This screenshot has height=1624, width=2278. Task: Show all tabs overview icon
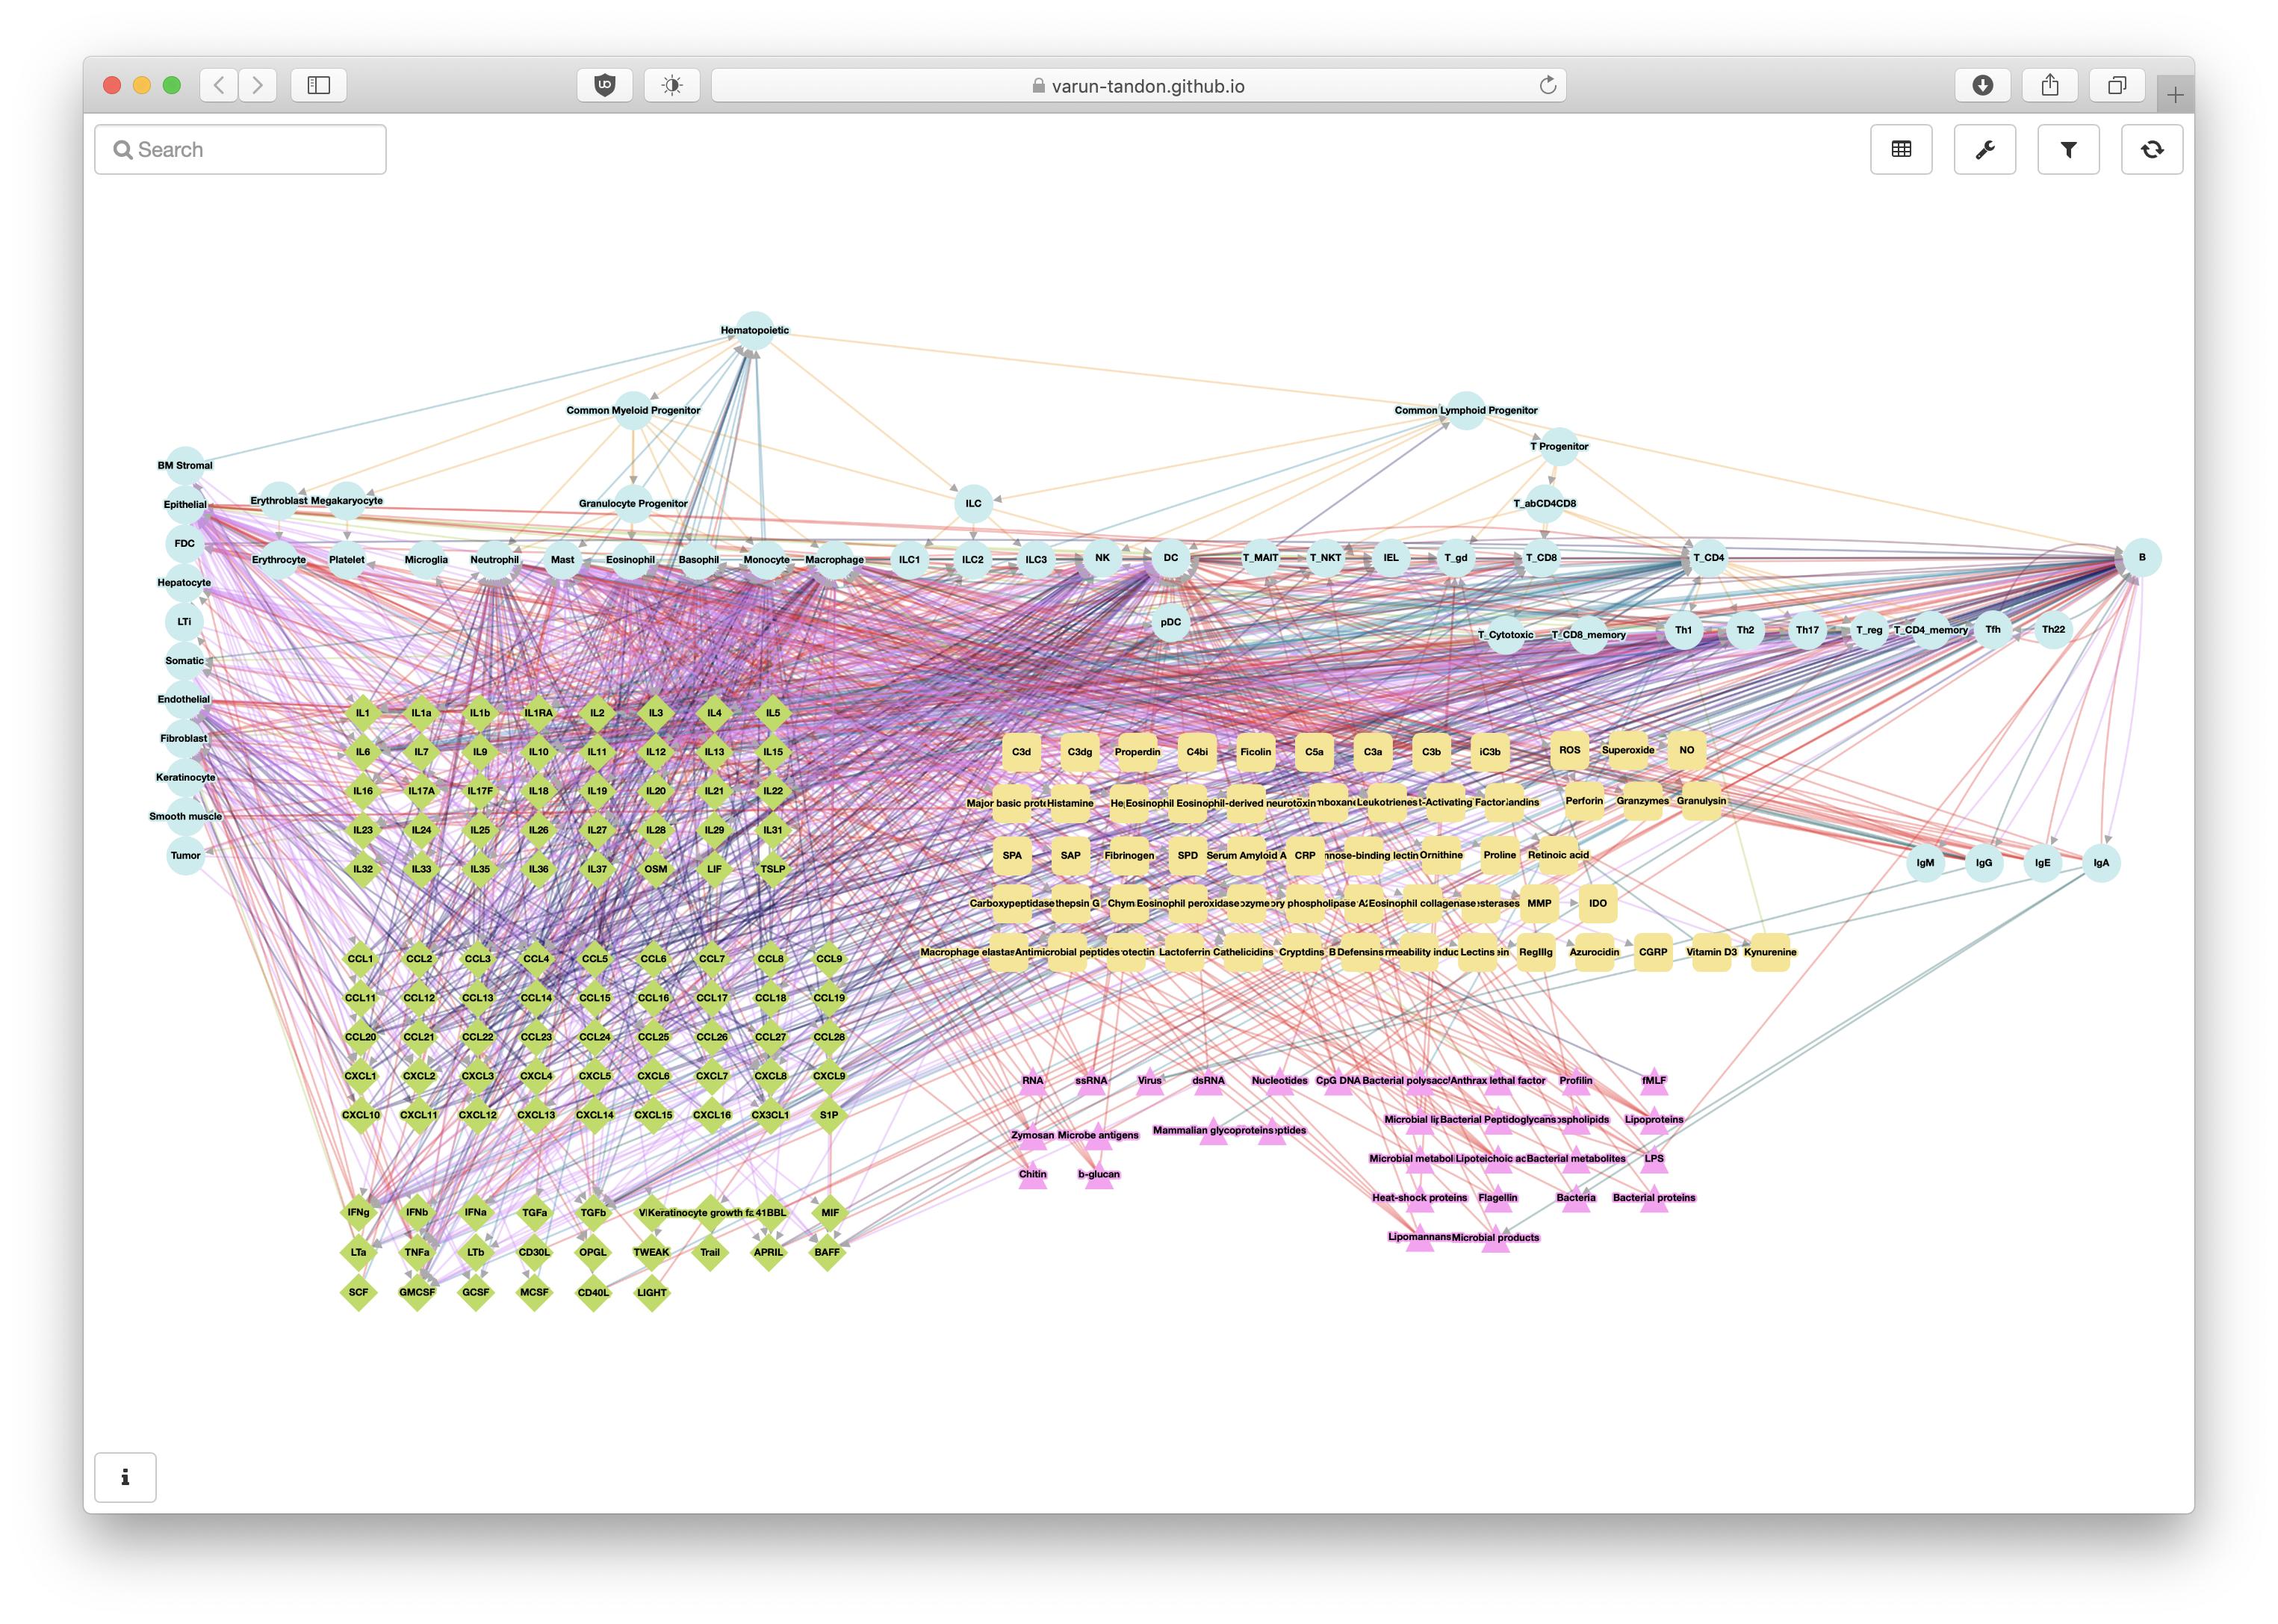[x=2116, y=85]
